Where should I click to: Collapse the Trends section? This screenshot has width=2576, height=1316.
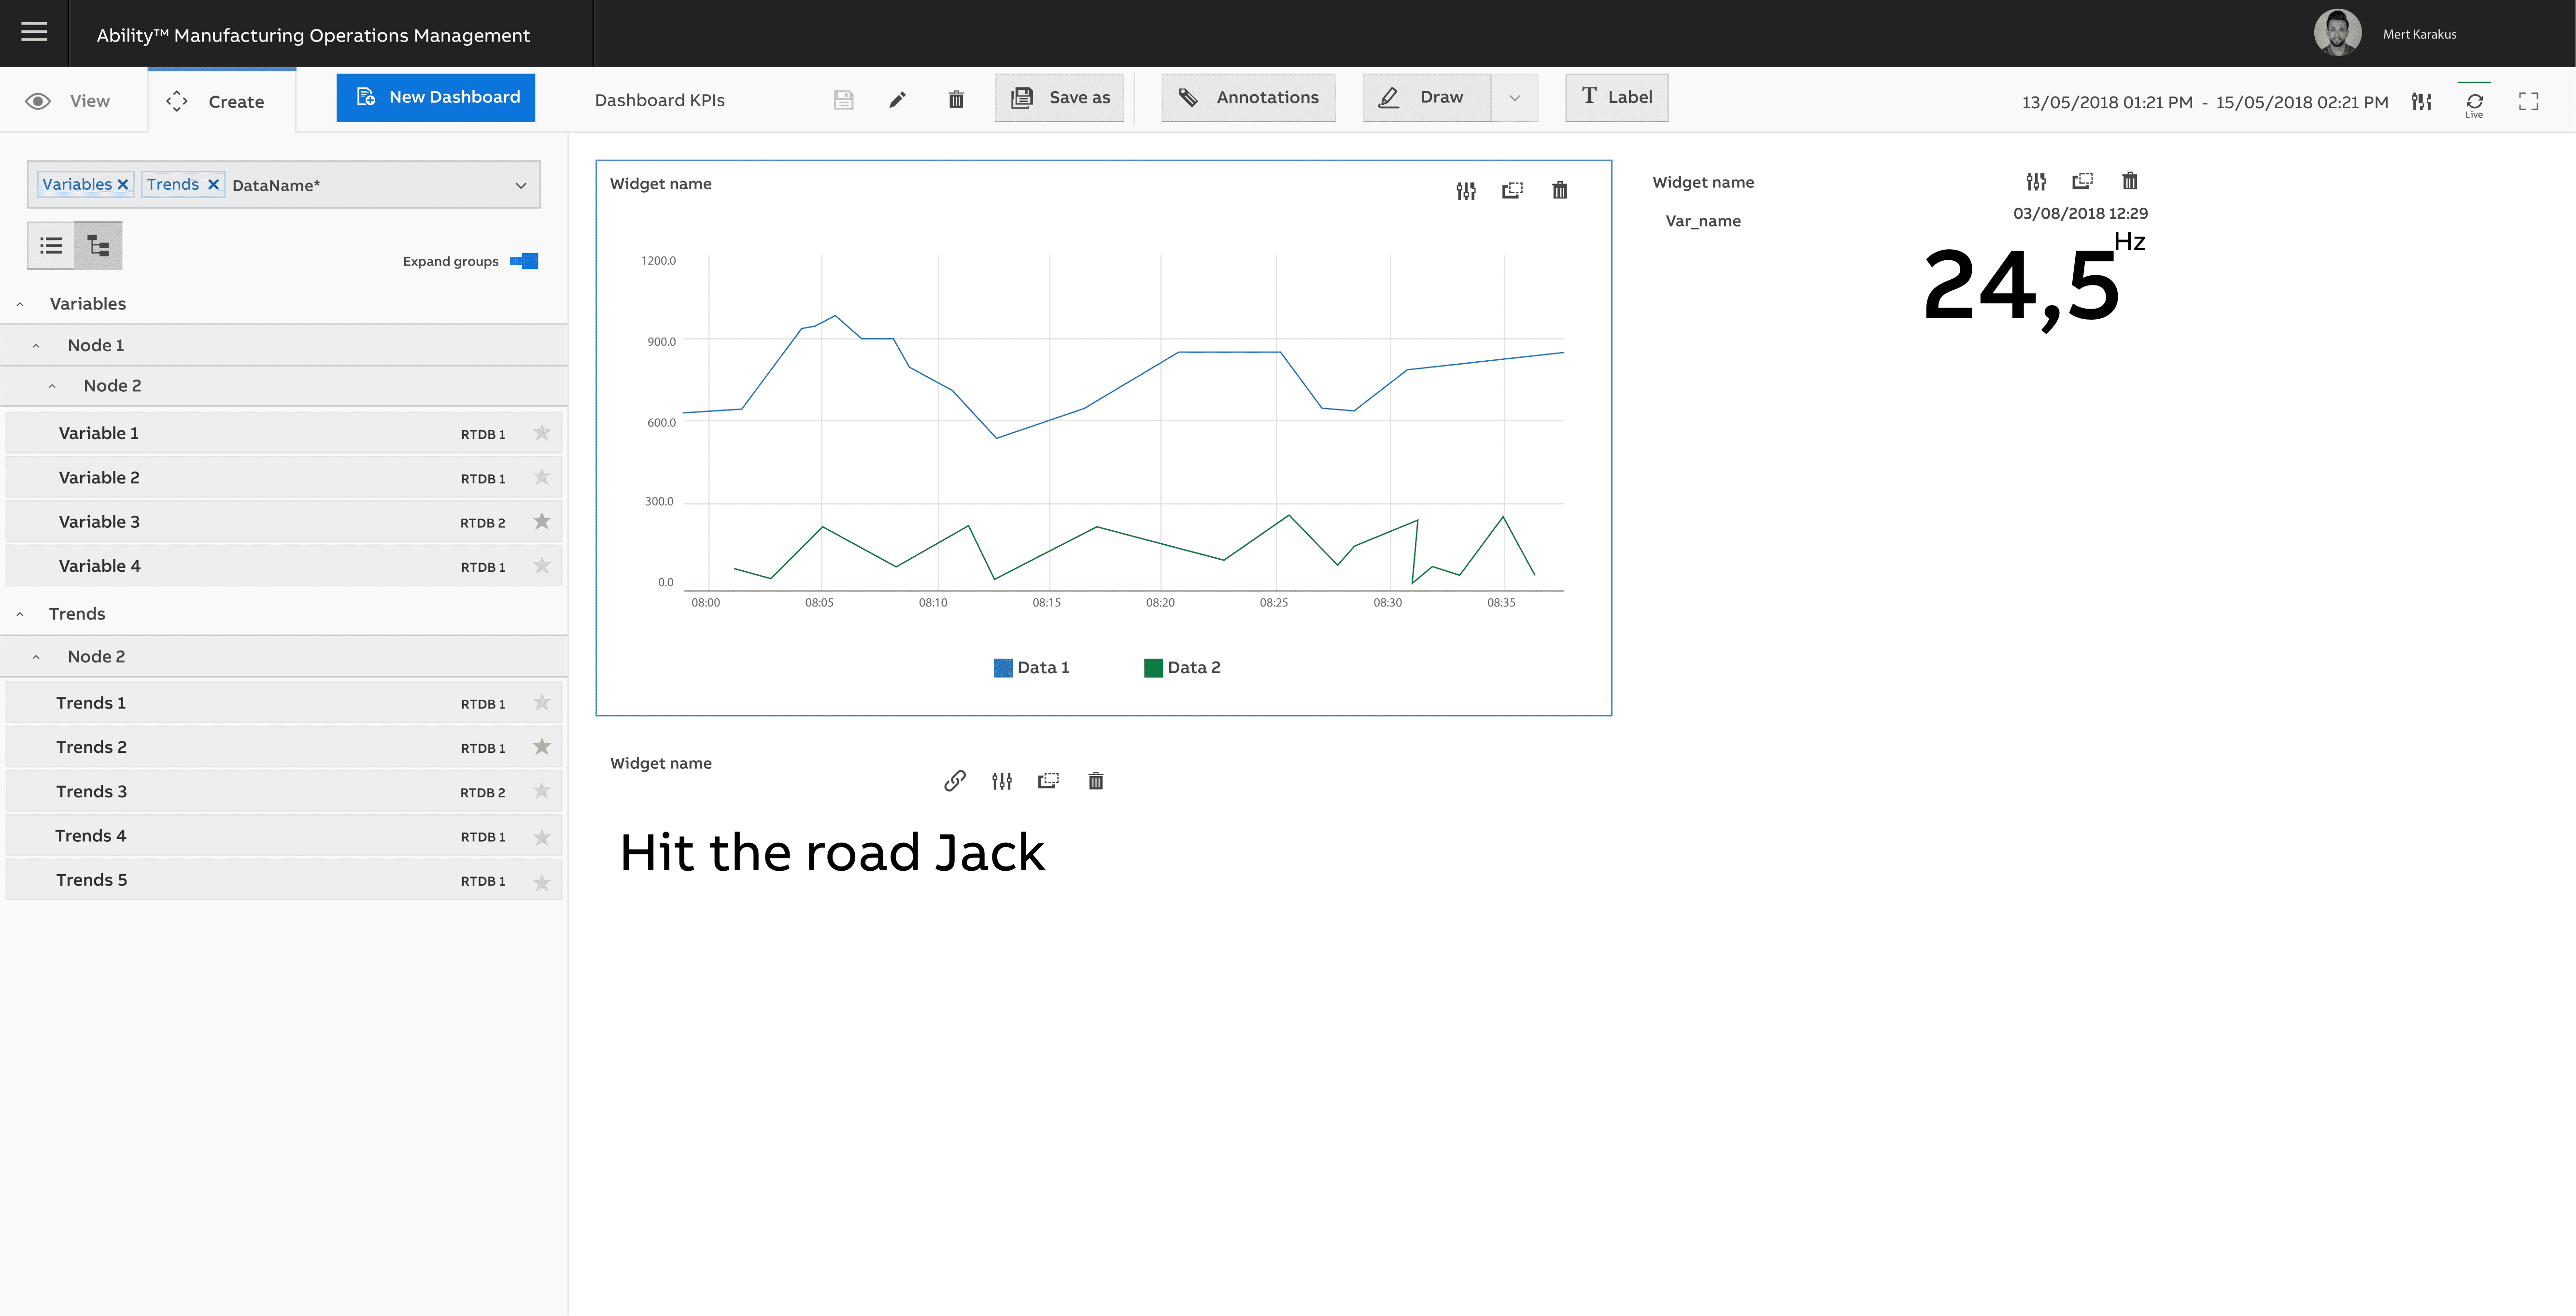tap(20, 614)
